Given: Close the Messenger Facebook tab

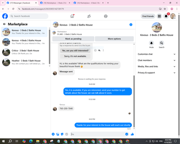Looking at the screenshot, I should pyautogui.click(x=36, y=3).
